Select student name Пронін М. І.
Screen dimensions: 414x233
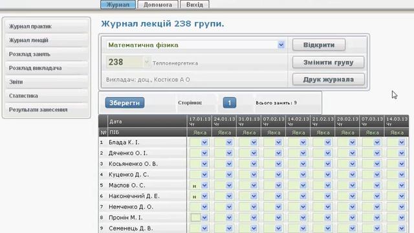[125, 217]
